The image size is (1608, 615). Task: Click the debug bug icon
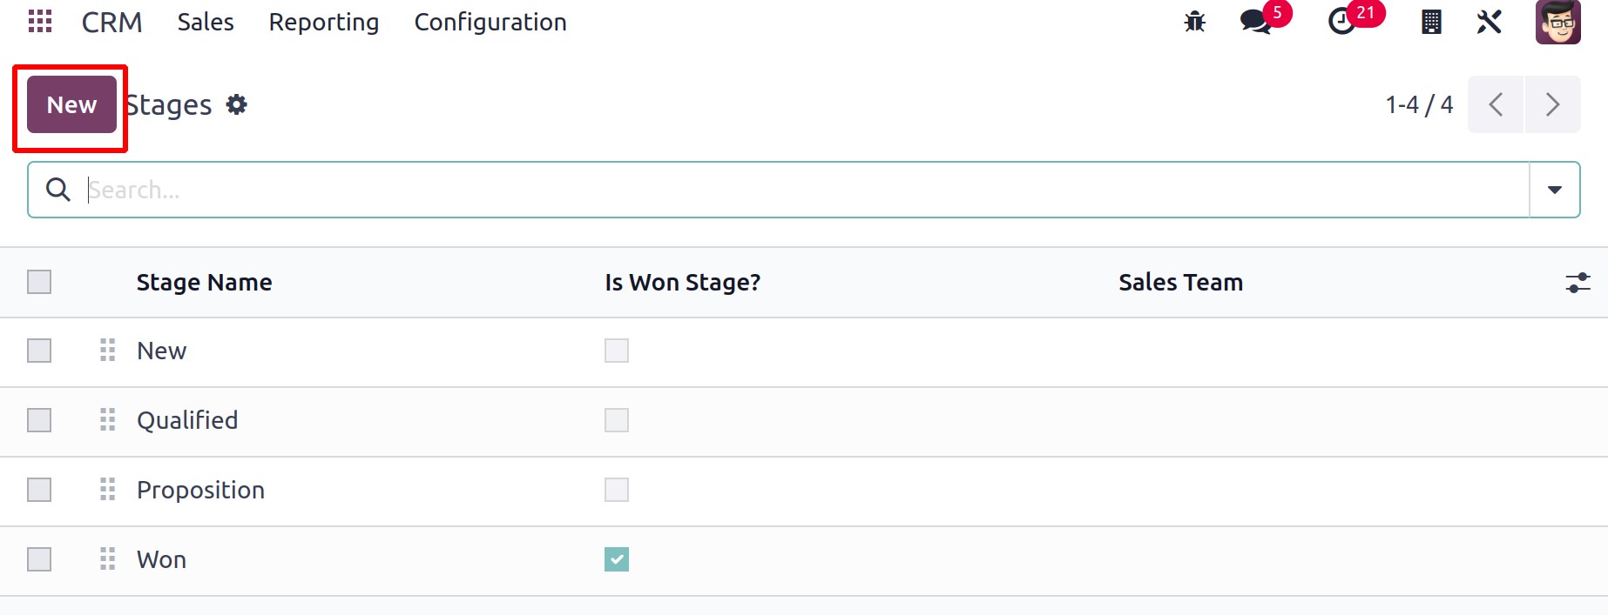pyautogui.click(x=1194, y=22)
